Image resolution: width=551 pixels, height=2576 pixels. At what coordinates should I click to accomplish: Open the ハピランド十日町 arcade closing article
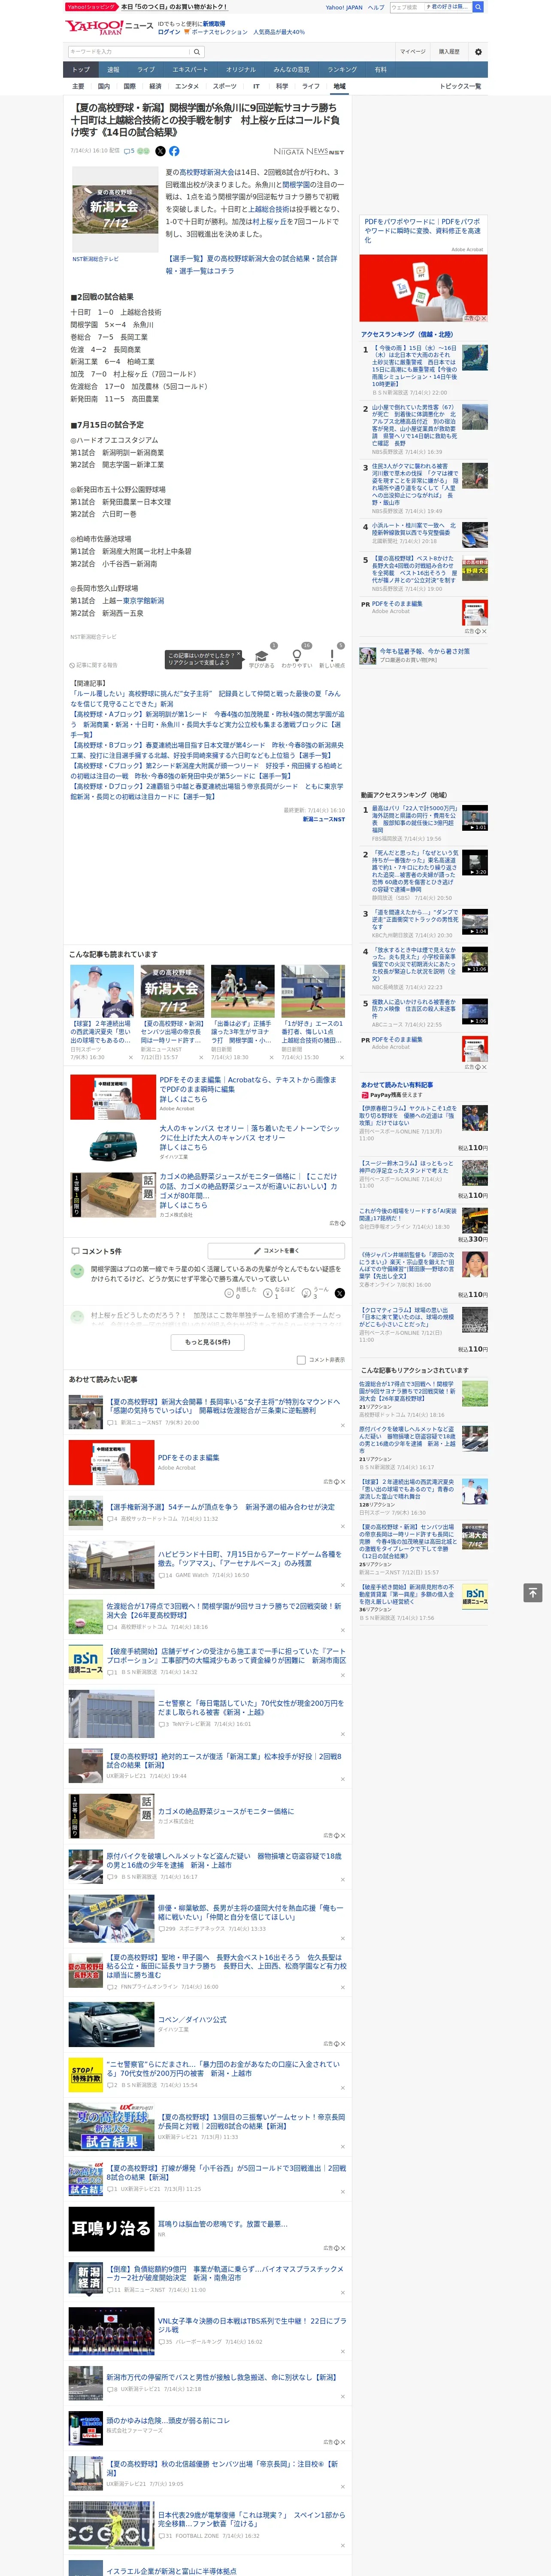coord(250,1558)
